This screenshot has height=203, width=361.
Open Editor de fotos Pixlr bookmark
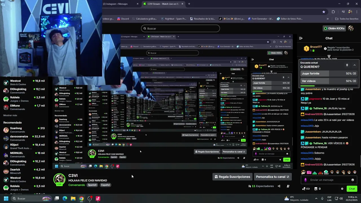pyautogui.click(x=290, y=19)
